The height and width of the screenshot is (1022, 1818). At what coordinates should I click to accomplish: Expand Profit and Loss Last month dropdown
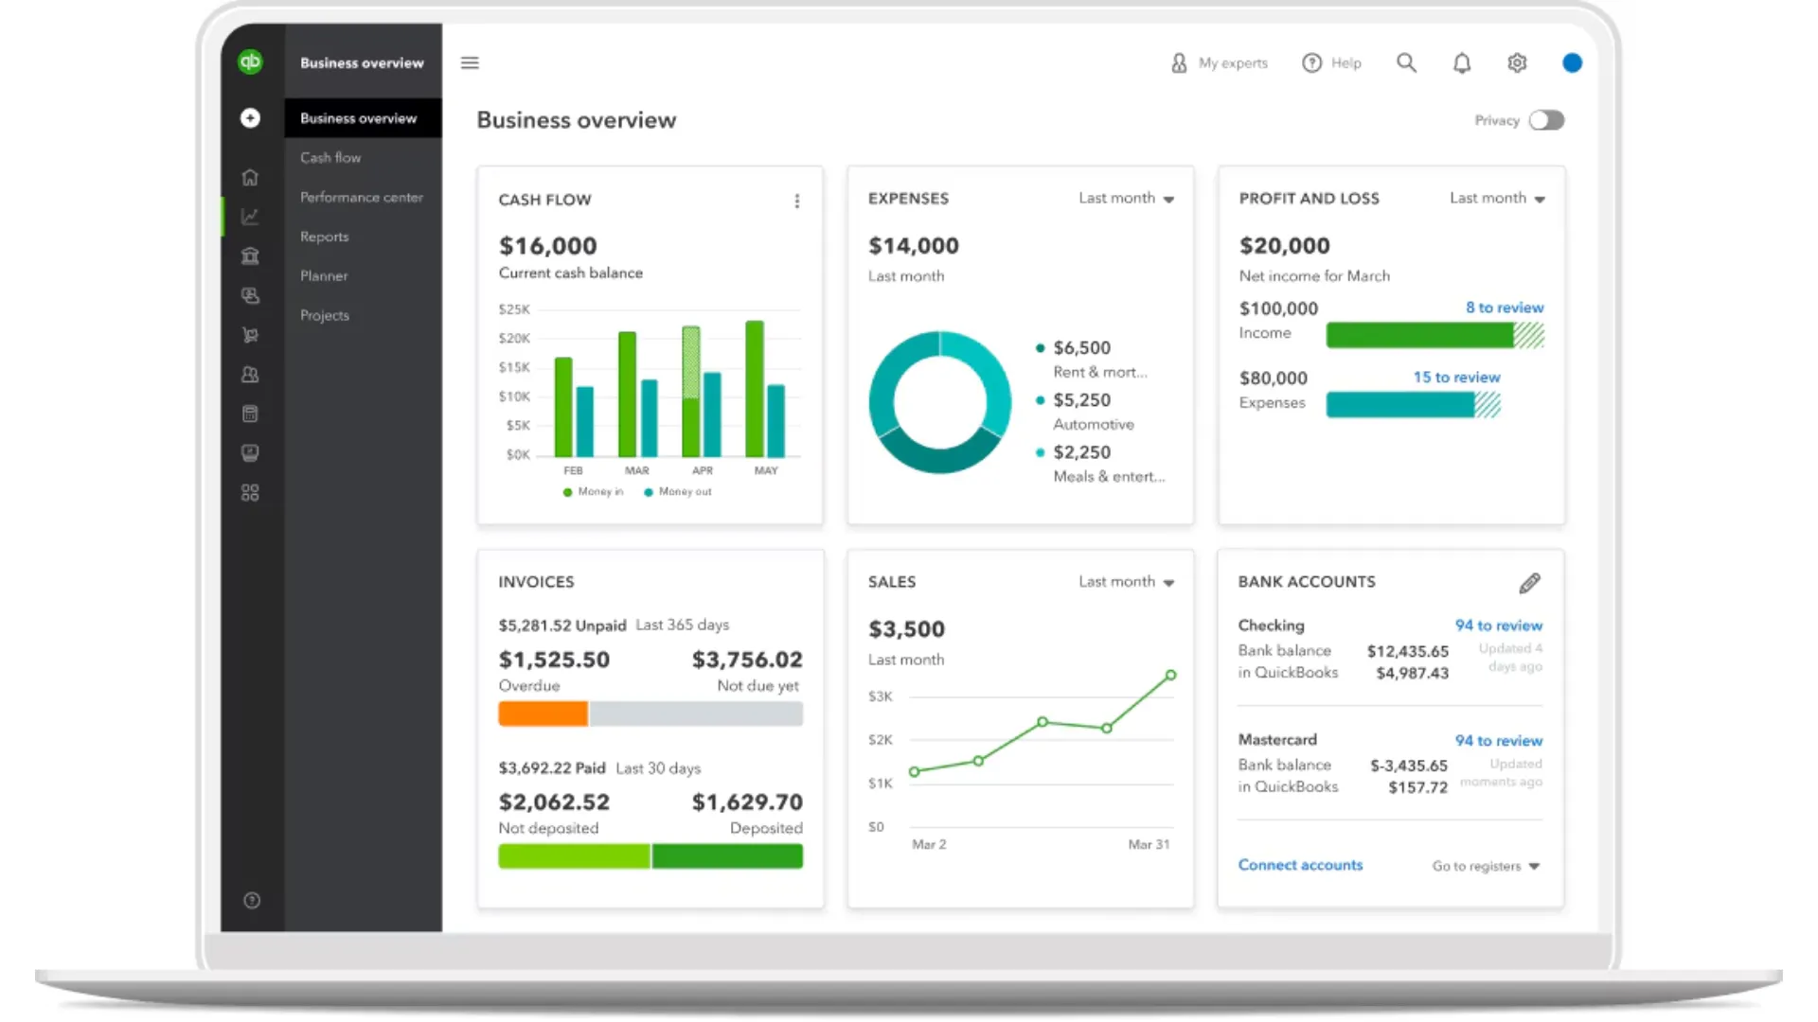pos(1497,199)
